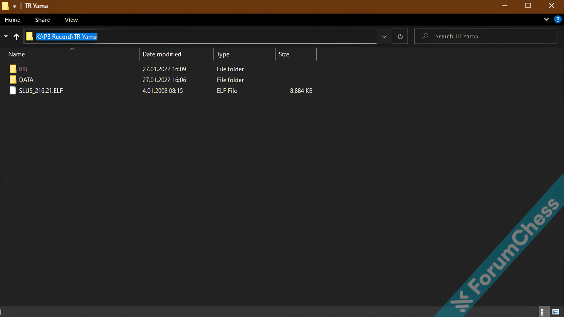
Task: Close the TR Yama window
Action: tap(552, 6)
